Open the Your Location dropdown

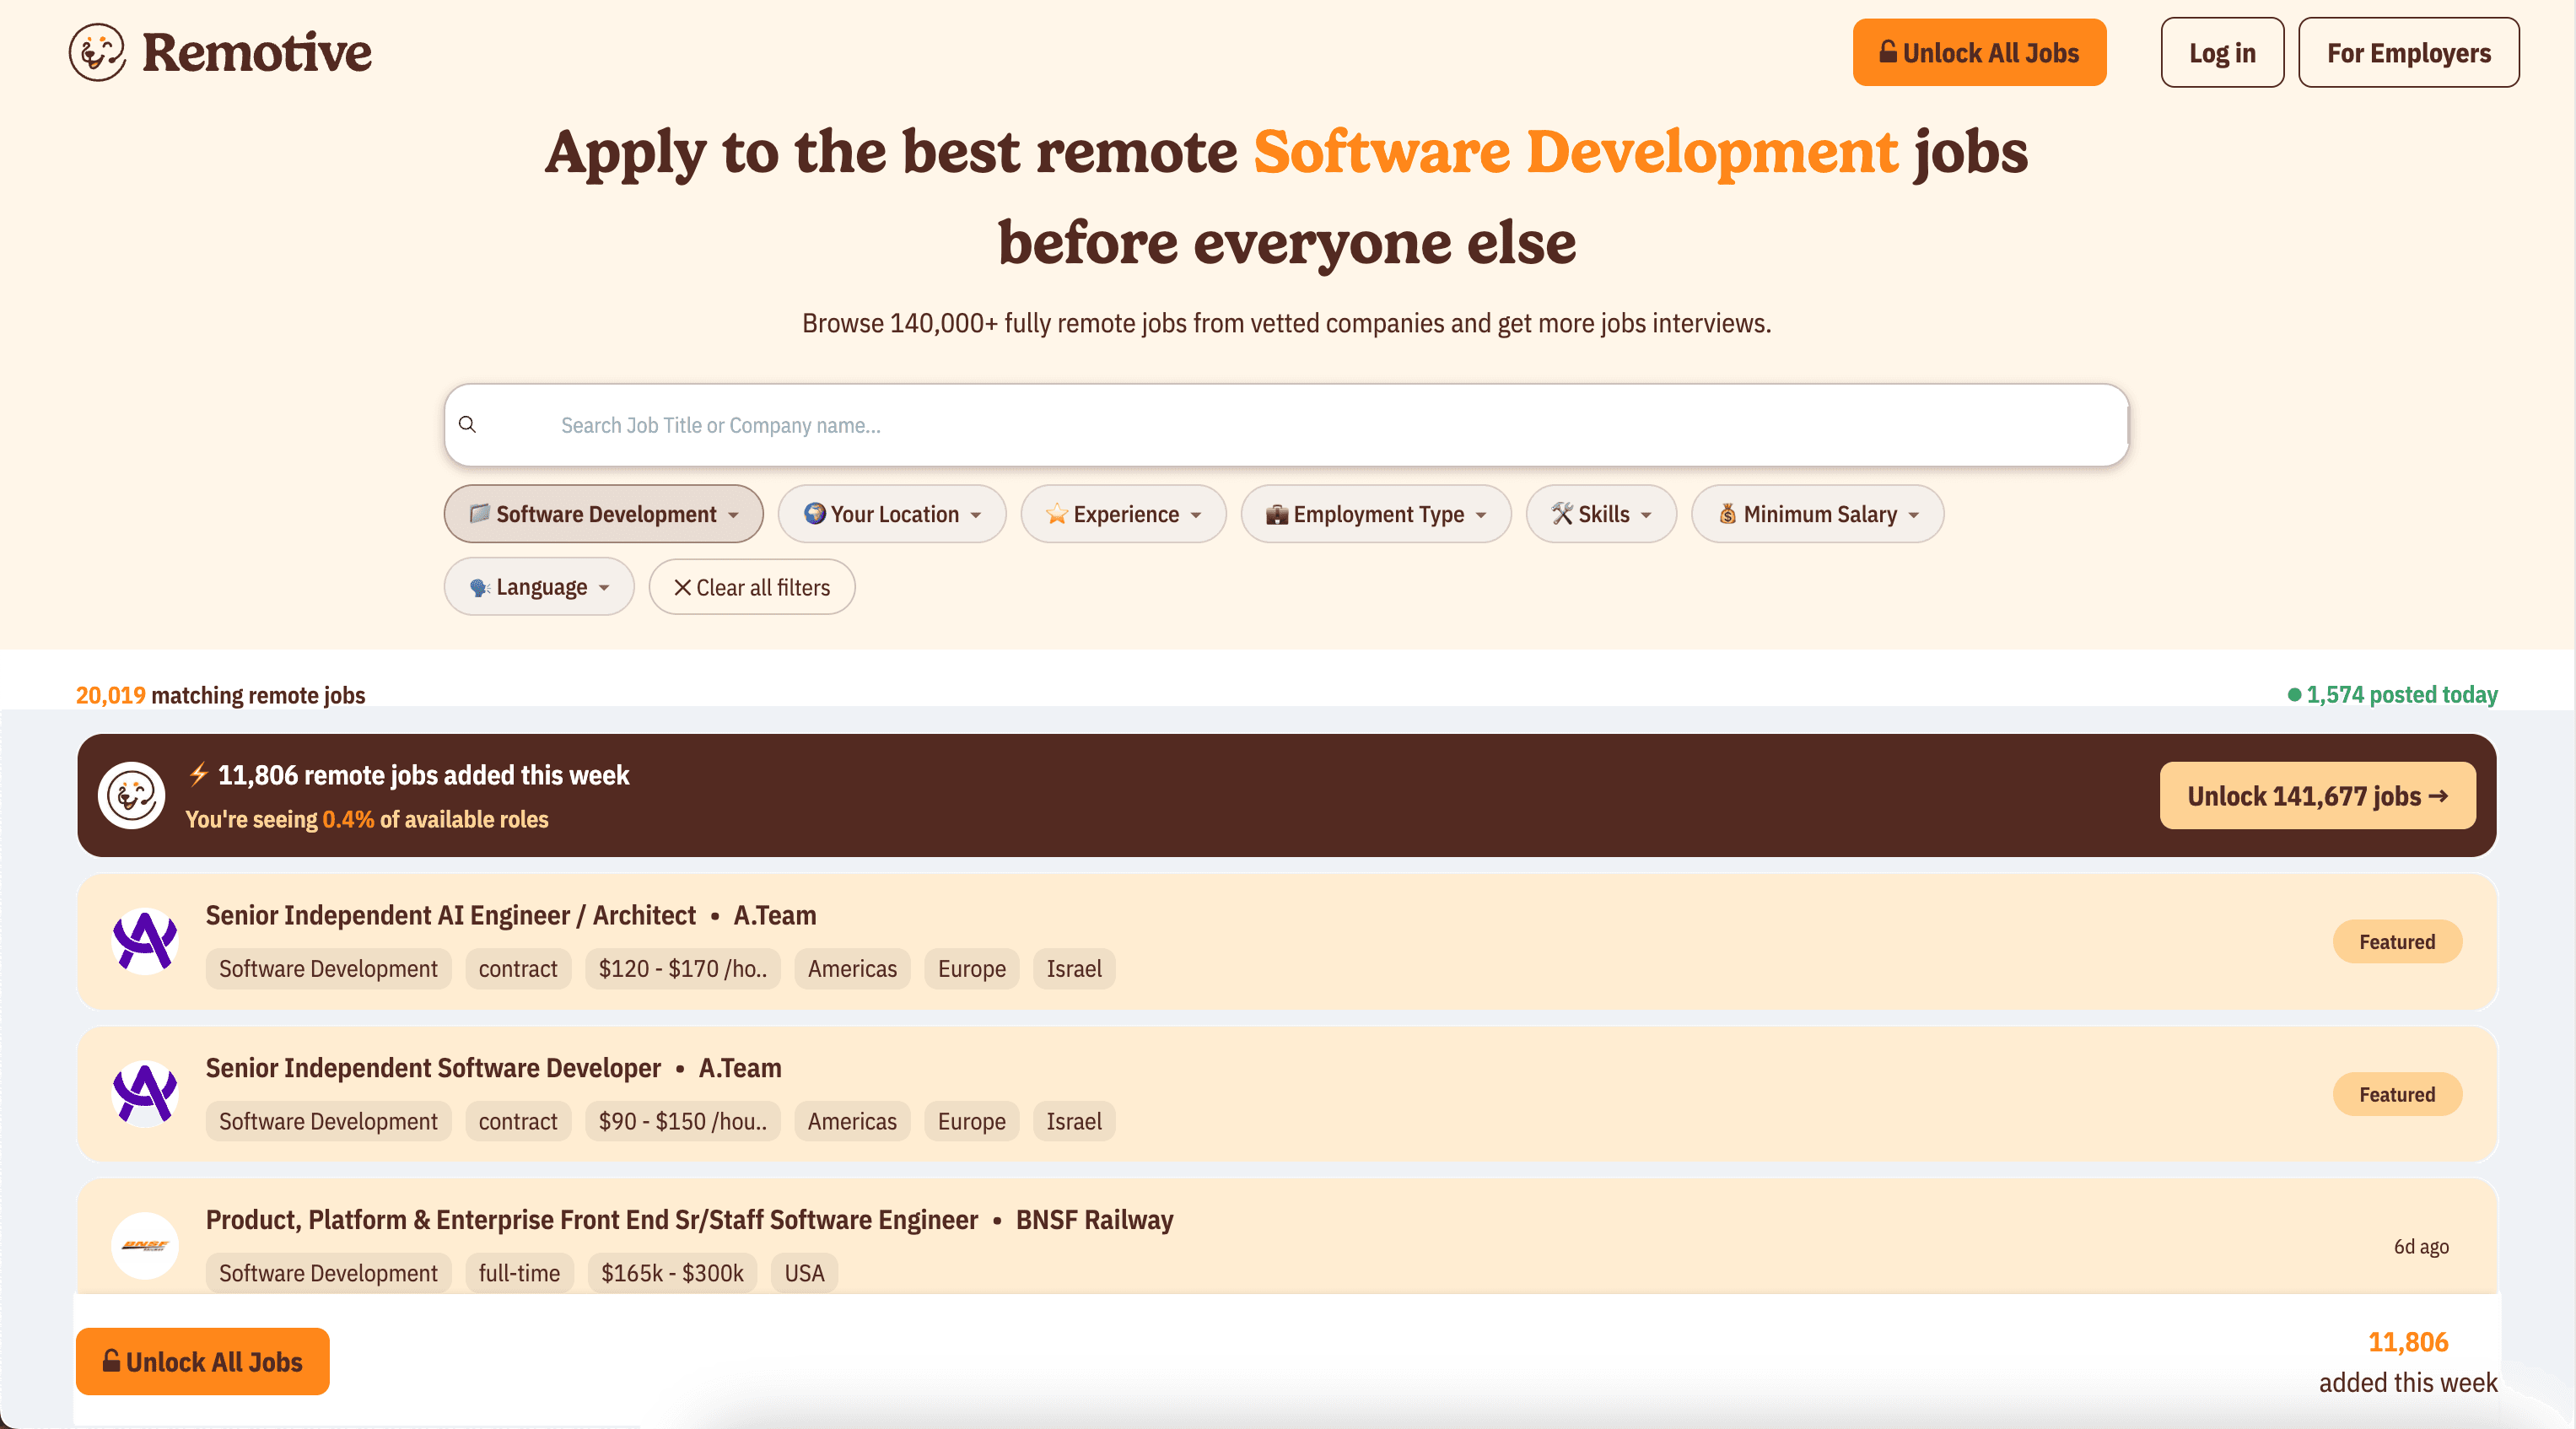(x=891, y=514)
